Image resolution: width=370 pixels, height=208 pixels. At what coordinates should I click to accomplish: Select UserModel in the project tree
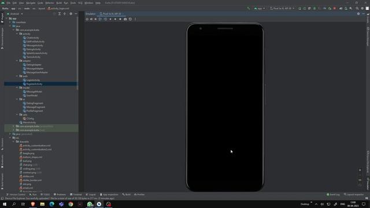[x=30, y=95]
